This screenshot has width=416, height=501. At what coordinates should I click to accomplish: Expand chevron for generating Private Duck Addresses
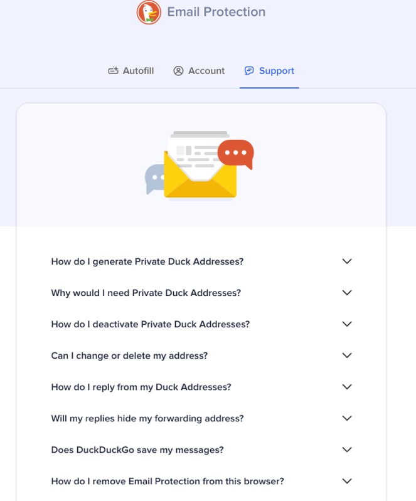point(347,261)
